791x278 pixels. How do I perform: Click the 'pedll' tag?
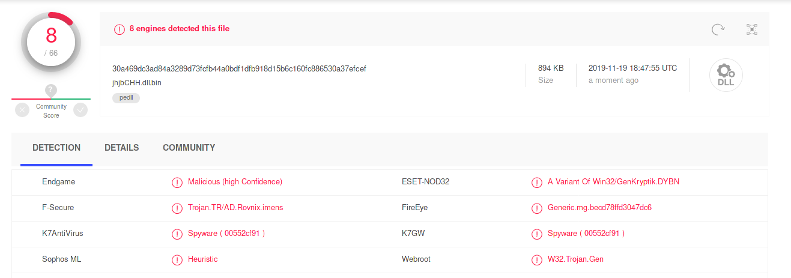[x=126, y=98]
